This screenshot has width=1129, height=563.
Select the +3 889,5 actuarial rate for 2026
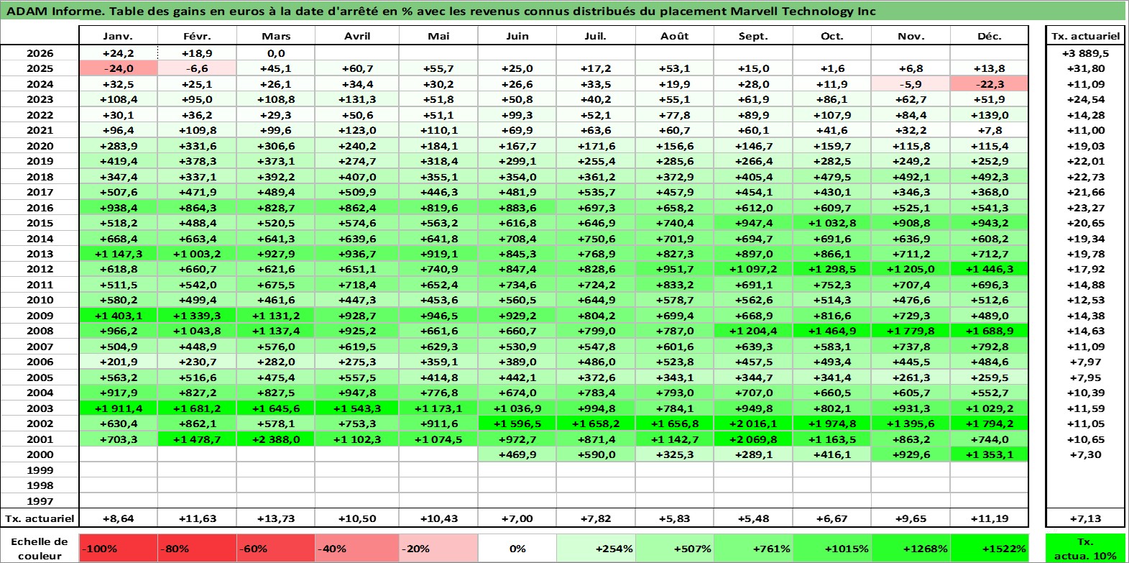pyautogui.click(x=1085, y=53)
